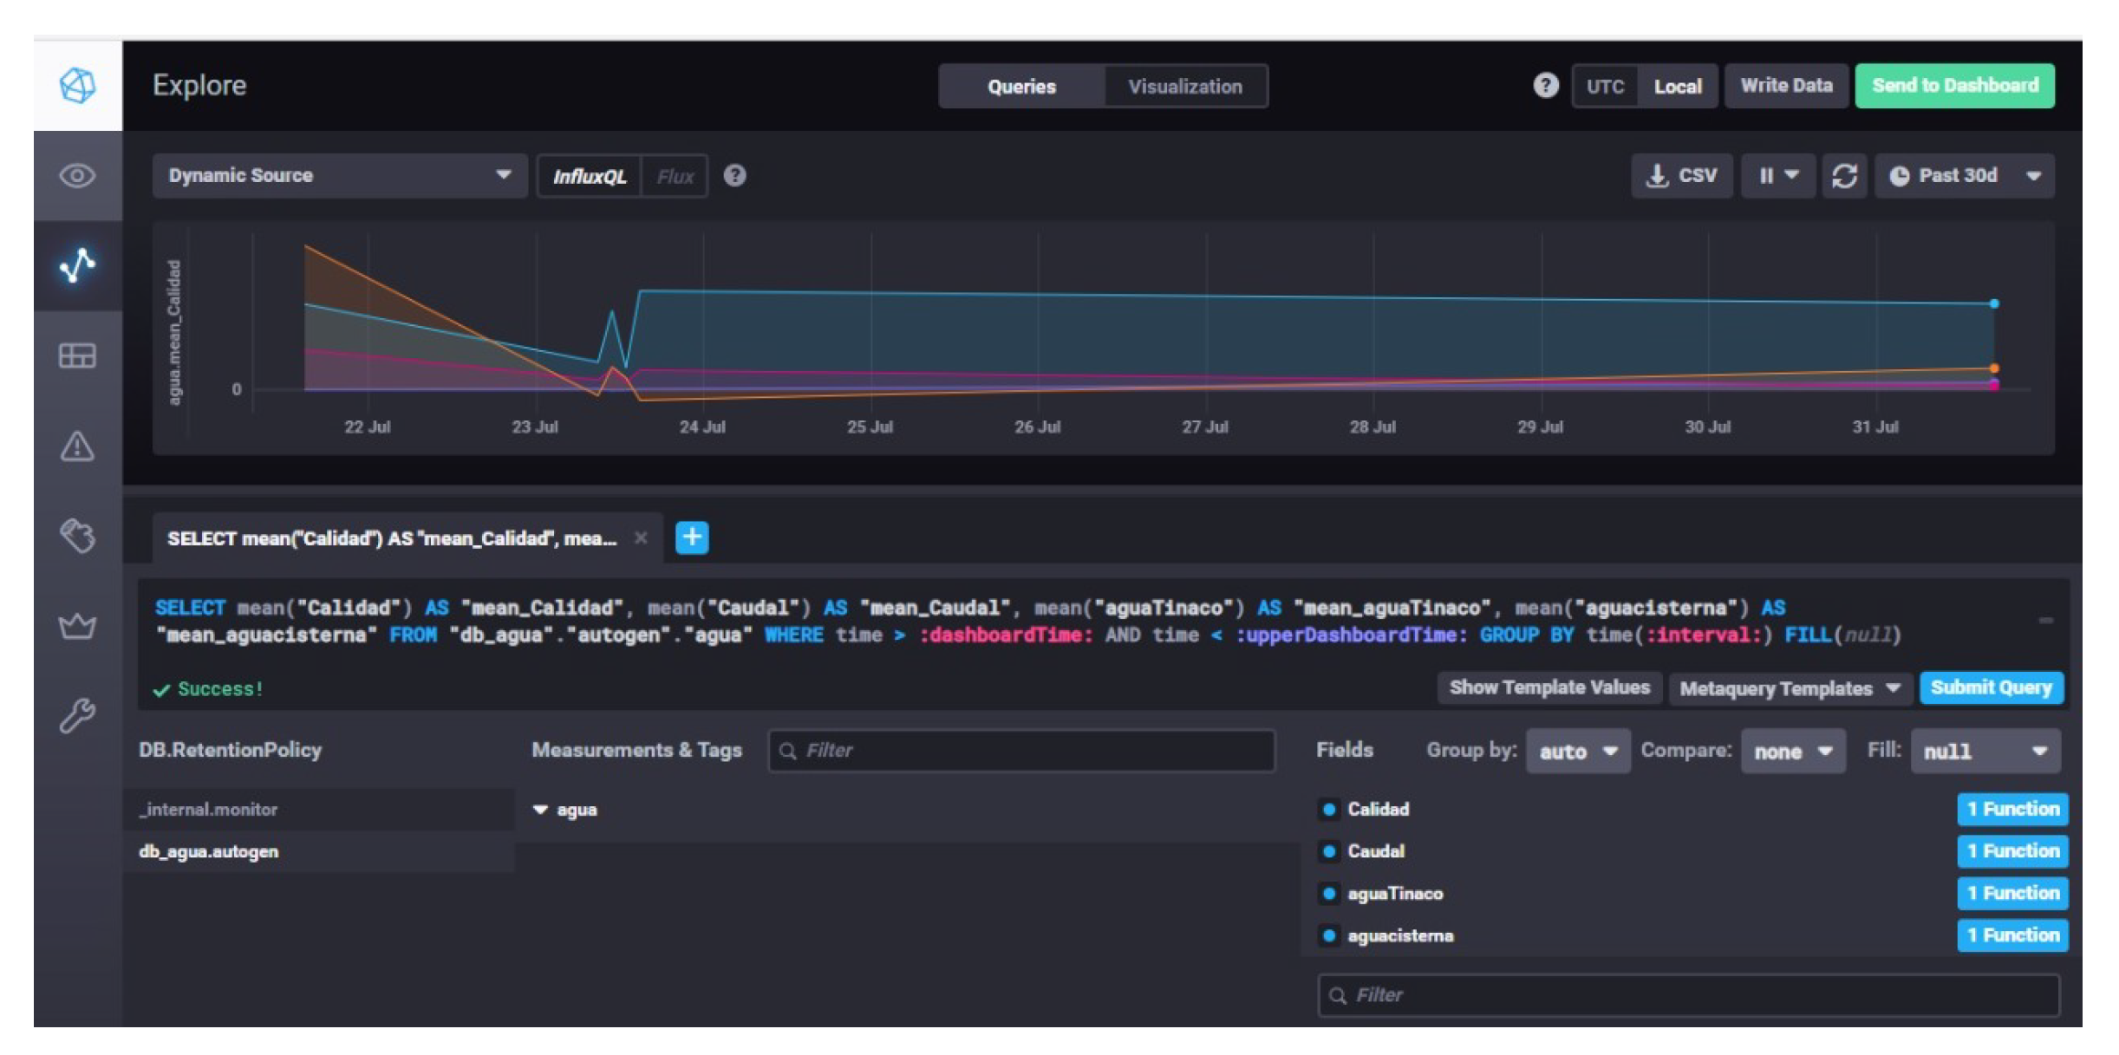This screenshot has width=2119, height=1055.
Task: Open the Alerting triangle icon in sidebar
Action: [77, 446]
